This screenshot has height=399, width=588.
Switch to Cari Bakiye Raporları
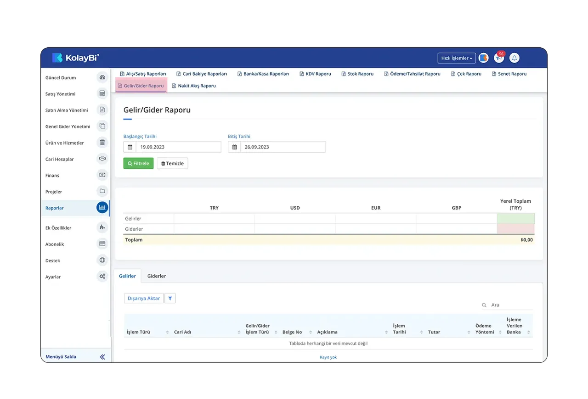tap(201, 74)
